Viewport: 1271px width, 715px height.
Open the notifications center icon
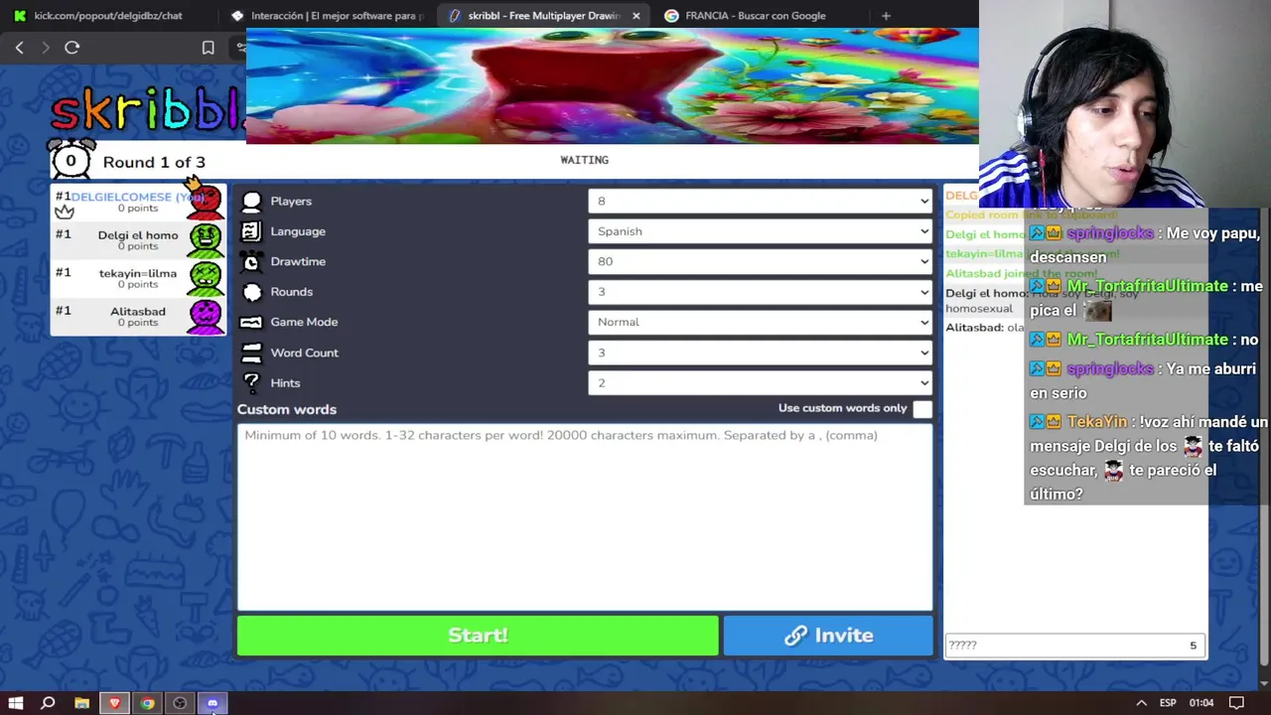pyautogui.click(x=1237, y=703)
